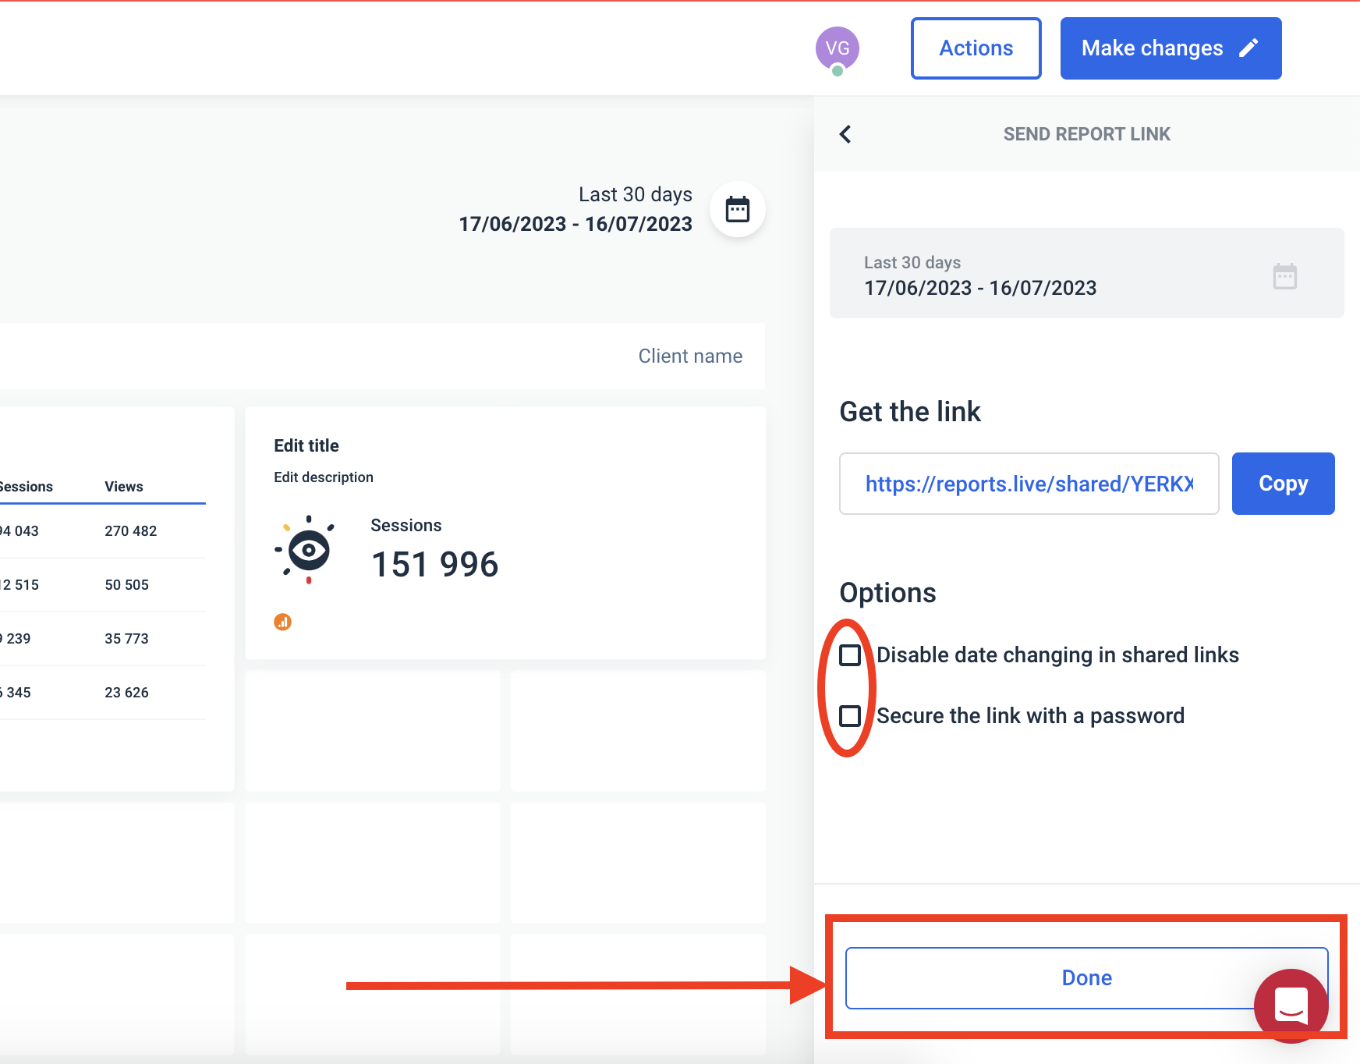Click Edit title on the report widget

[x=306, y=445]
